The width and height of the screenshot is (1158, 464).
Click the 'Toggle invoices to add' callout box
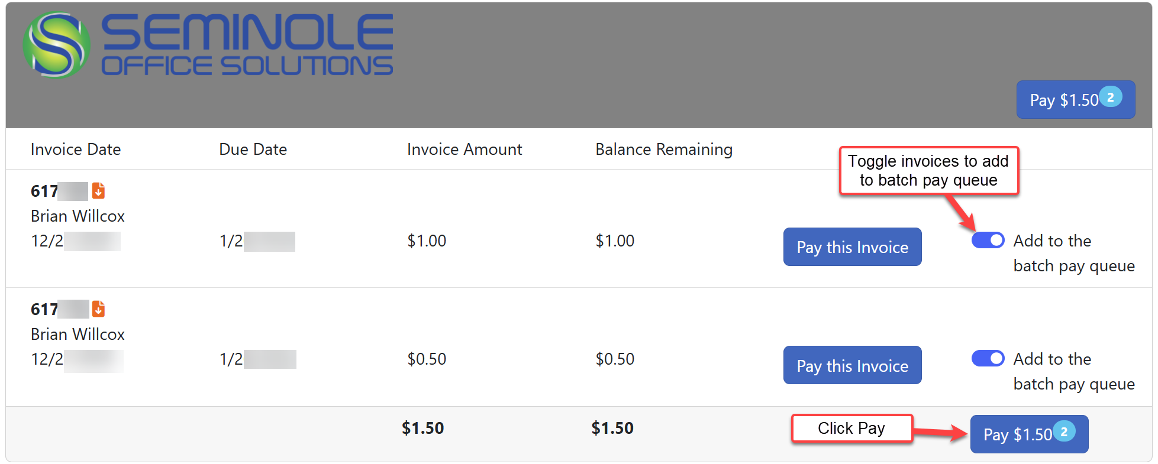pos(929,170)
